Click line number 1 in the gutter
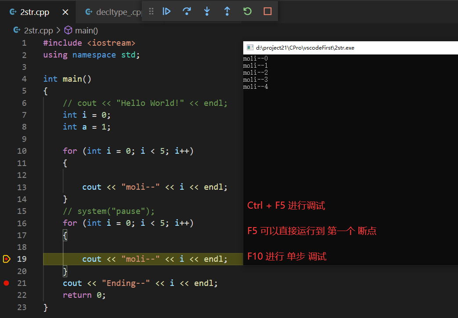Image resolution: width=458 pixels, height=318 pixels. (24, 43)
